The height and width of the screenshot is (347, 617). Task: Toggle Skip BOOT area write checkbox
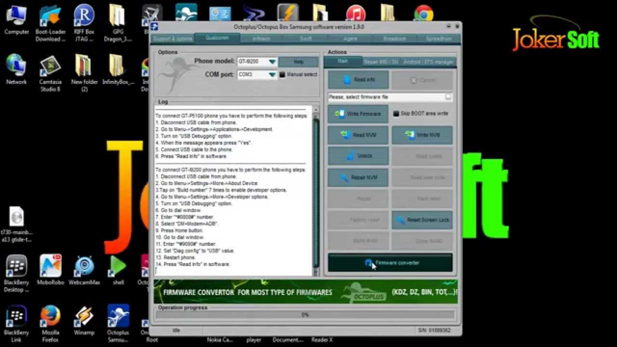tap(396, 114)
